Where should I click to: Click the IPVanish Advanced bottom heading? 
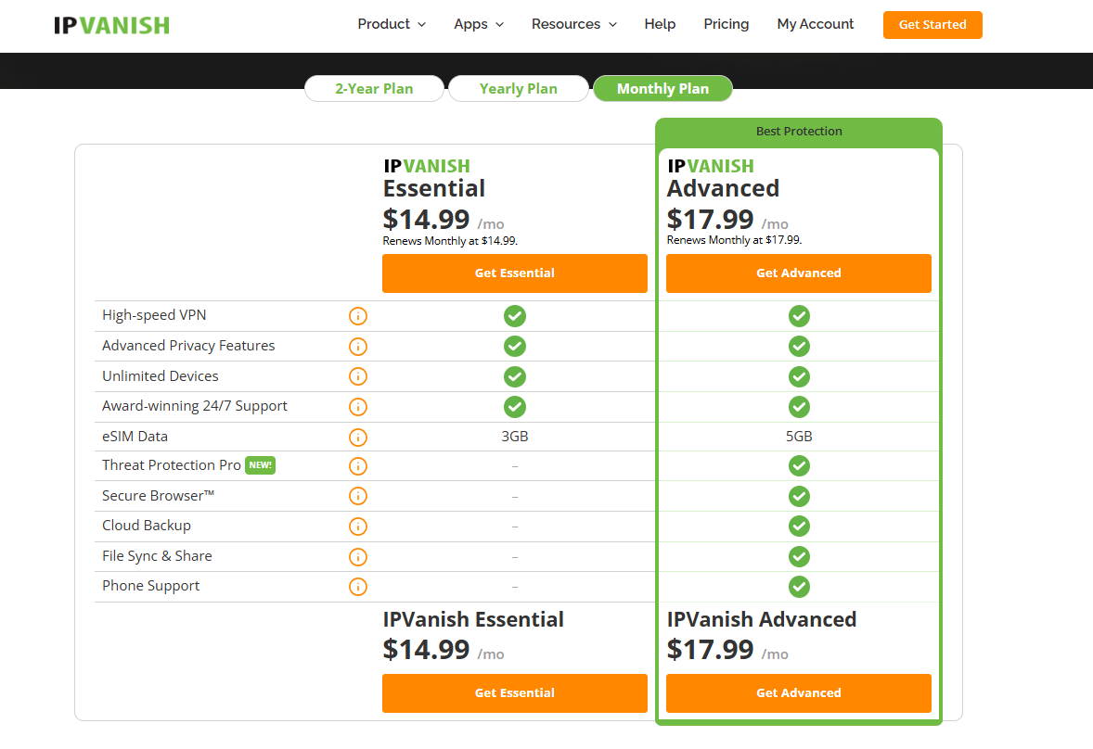click(761, 619)
